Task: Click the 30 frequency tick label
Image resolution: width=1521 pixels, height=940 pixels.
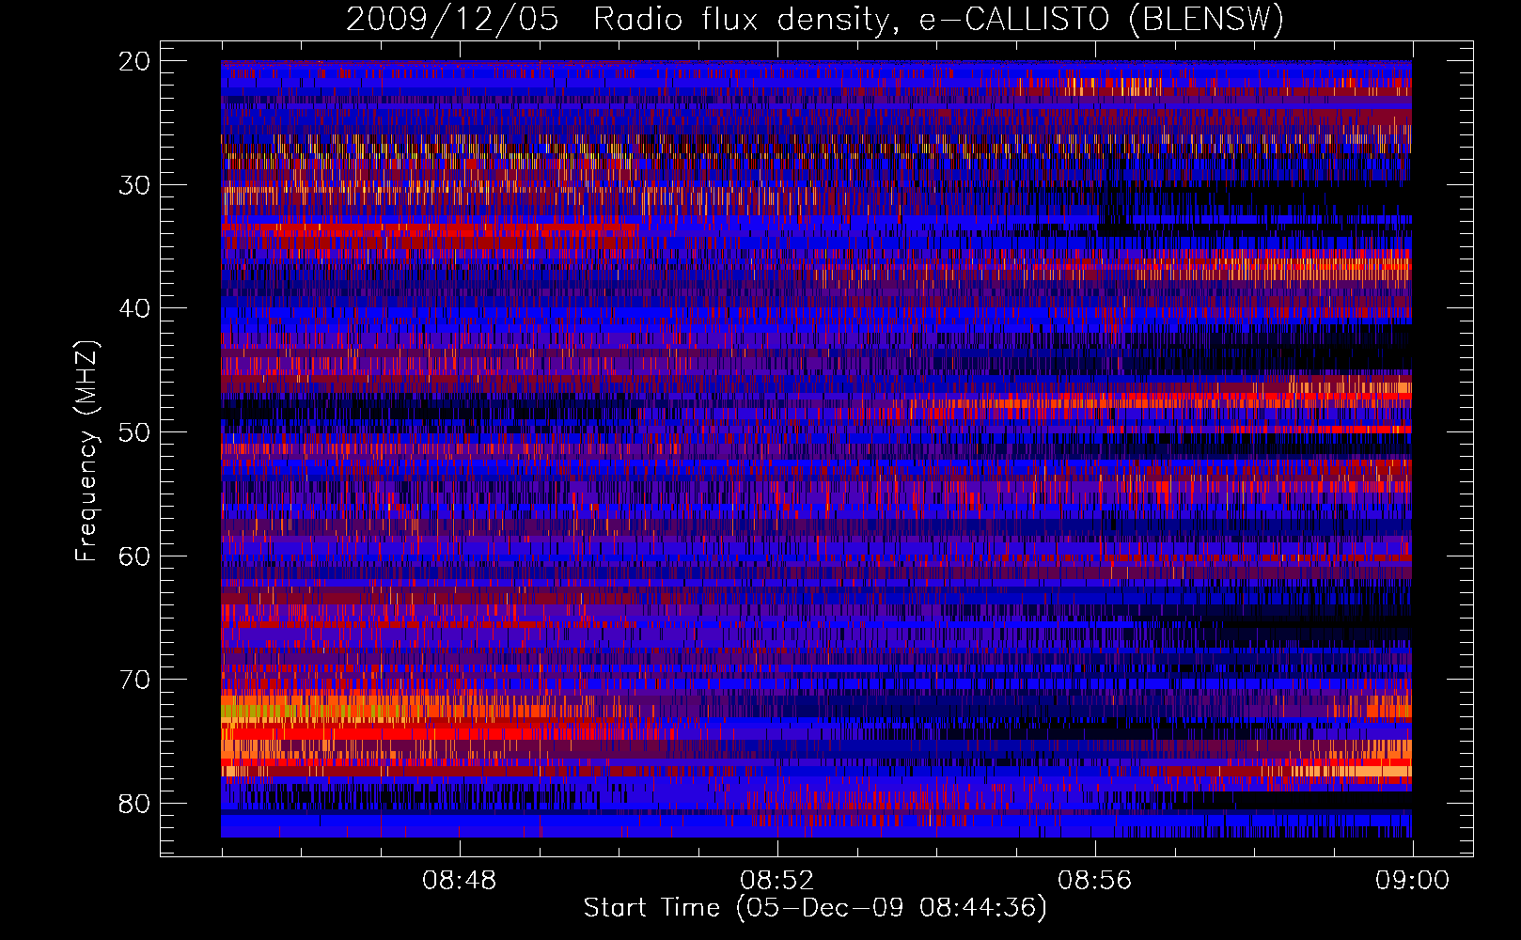Action: (x=134, y=185)
